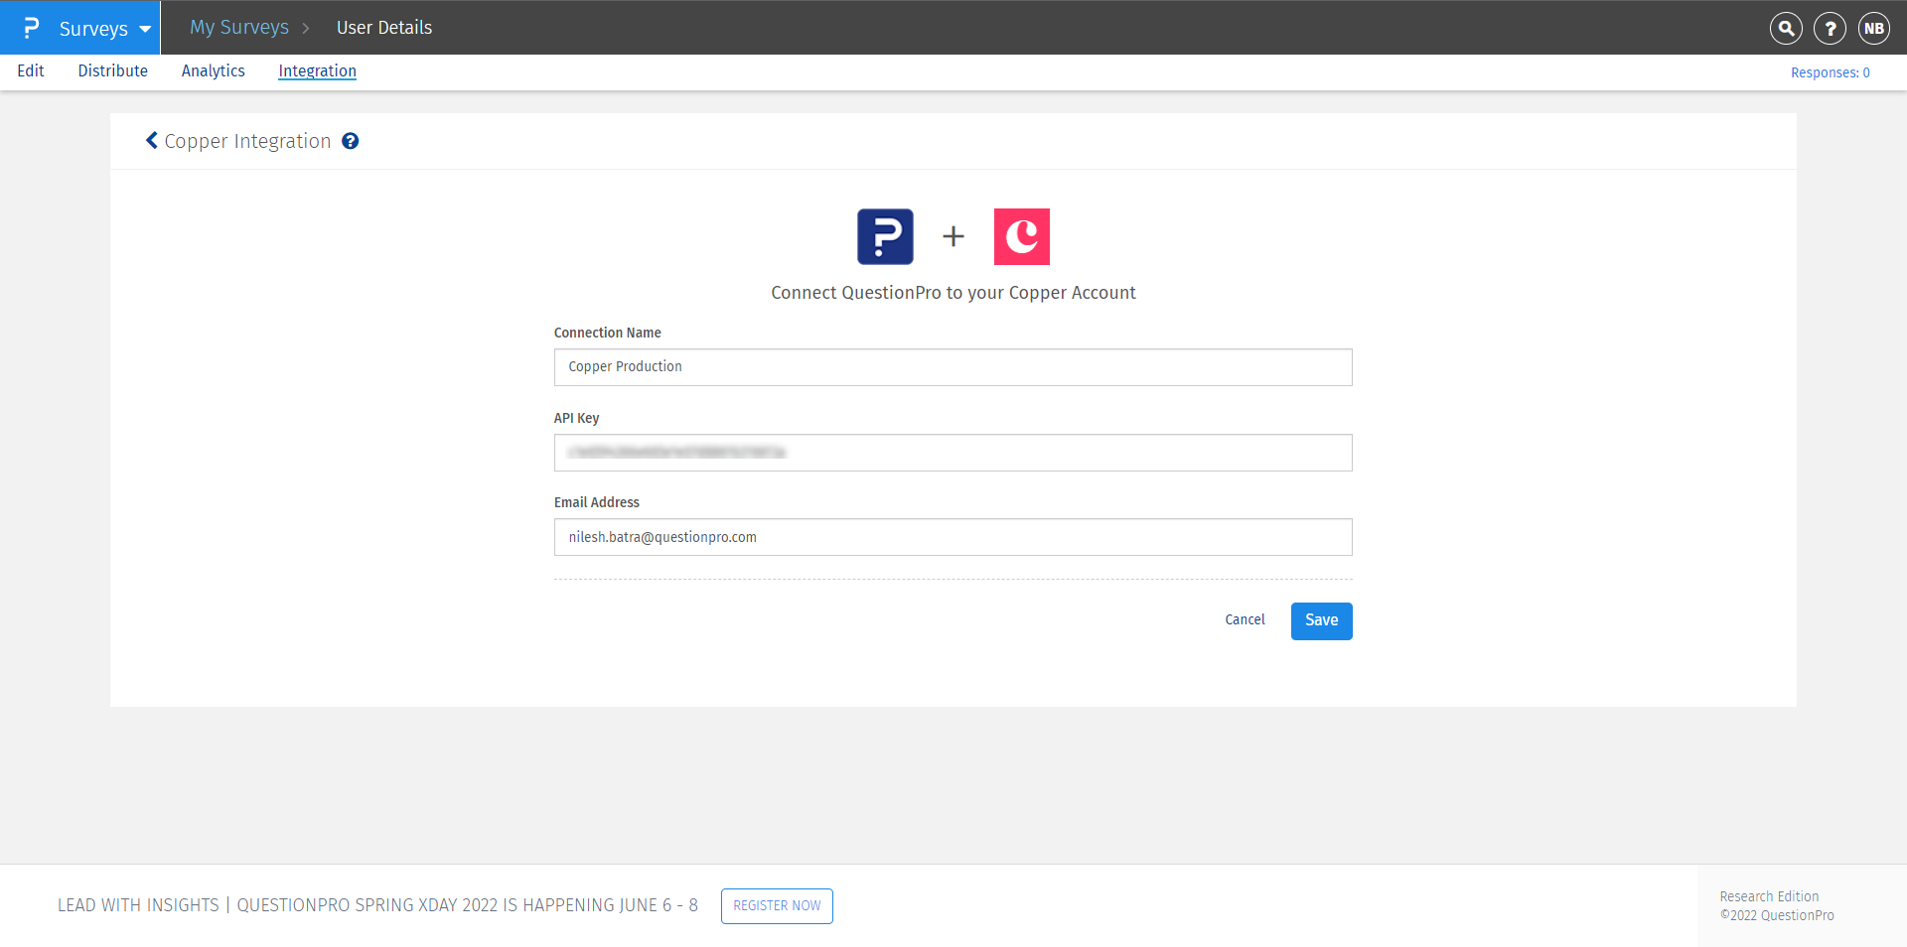1907x947 pixels.
Task: Open the search icon in top bar
Action: (1785, 28)
